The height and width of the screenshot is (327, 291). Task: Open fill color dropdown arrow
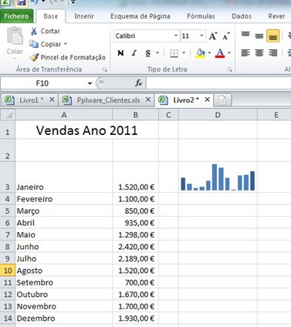coord(209,53)
